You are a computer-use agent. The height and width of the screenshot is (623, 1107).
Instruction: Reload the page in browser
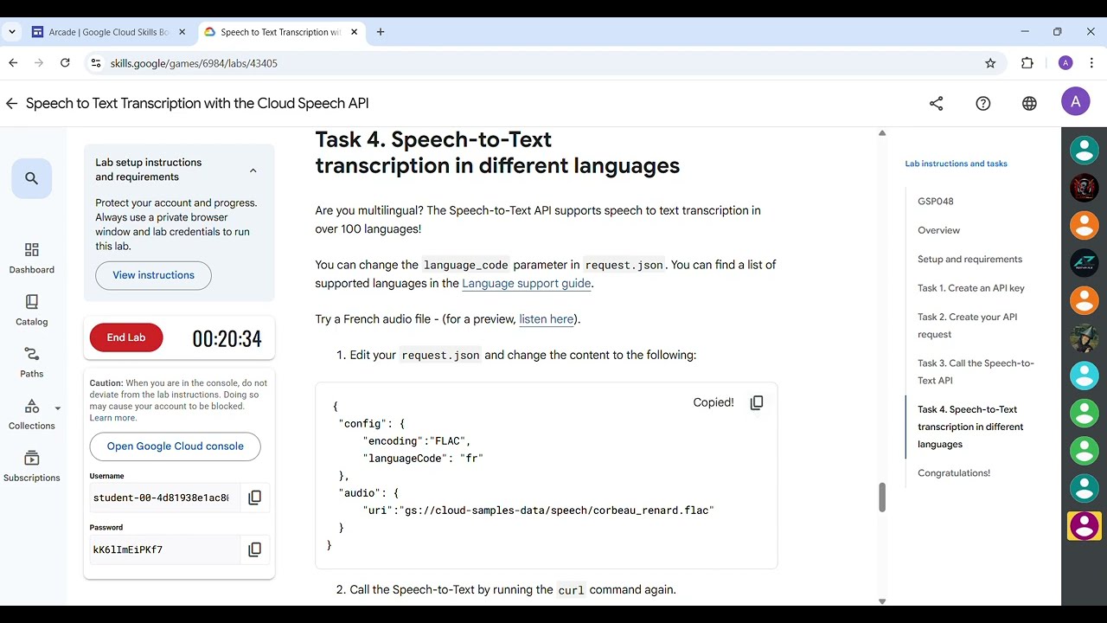(65, 63)
